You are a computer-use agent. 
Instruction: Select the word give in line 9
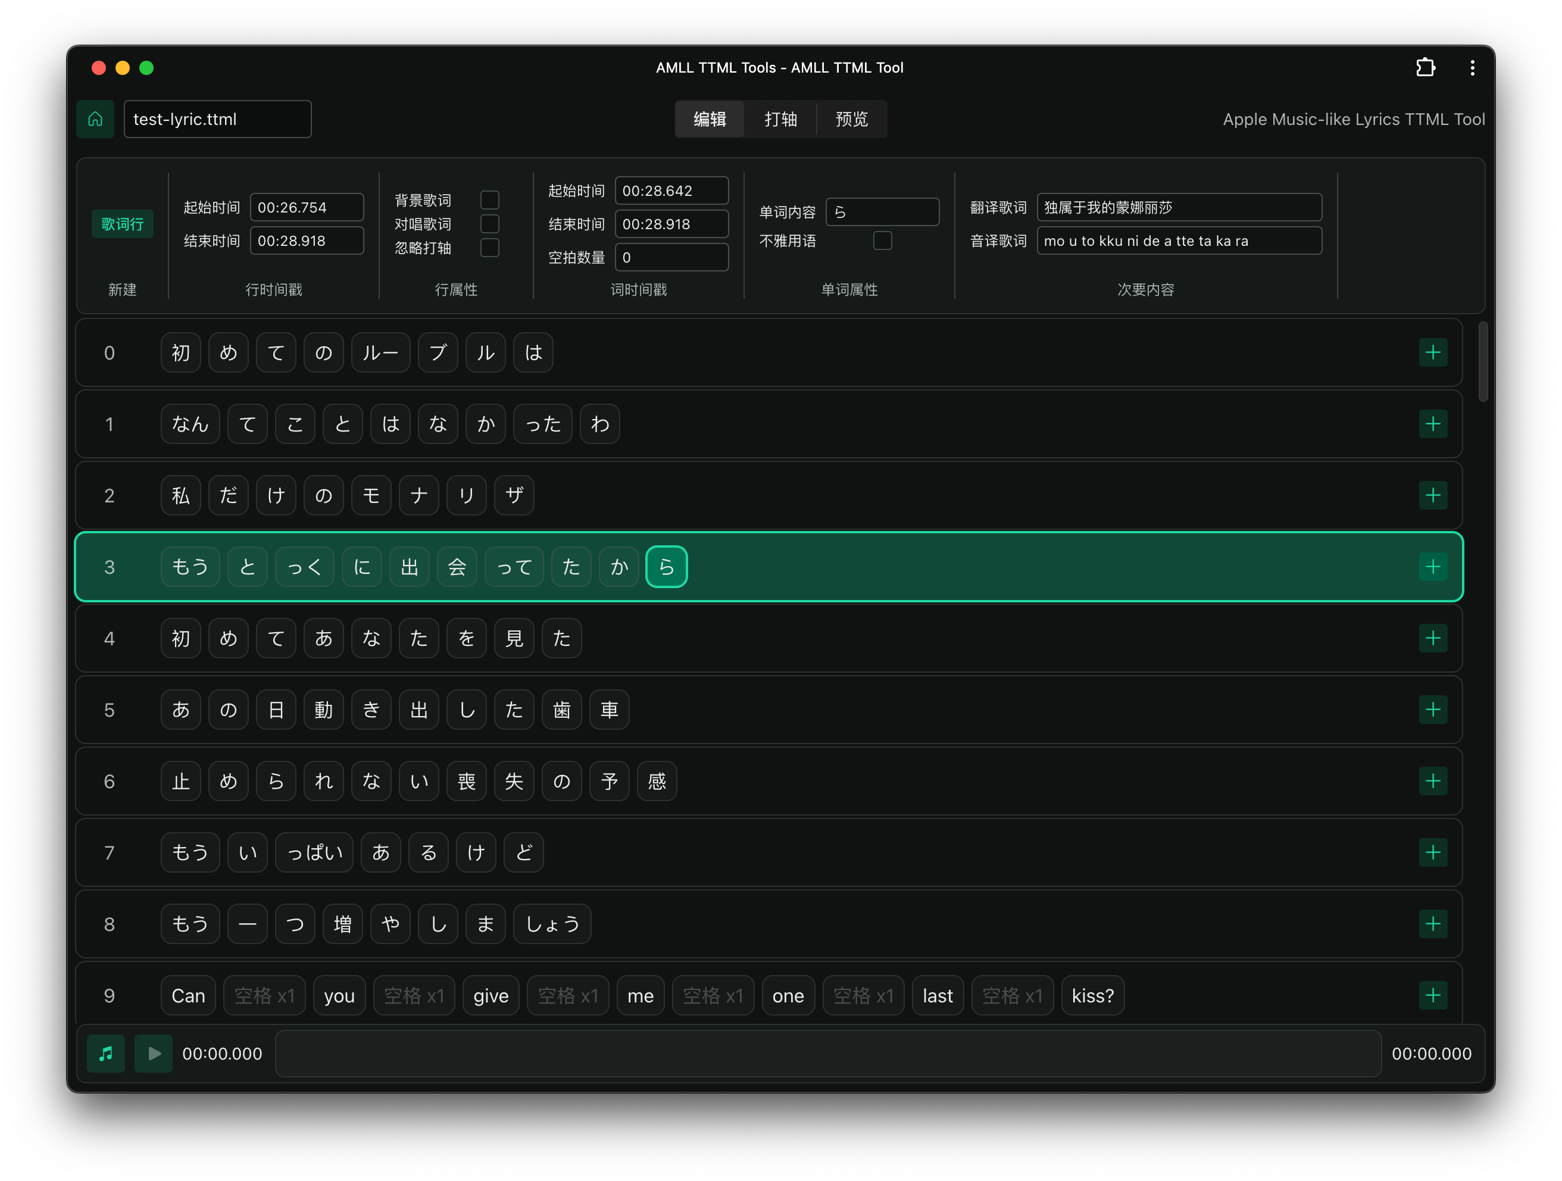pyautogui.click(x=491, y=995)
